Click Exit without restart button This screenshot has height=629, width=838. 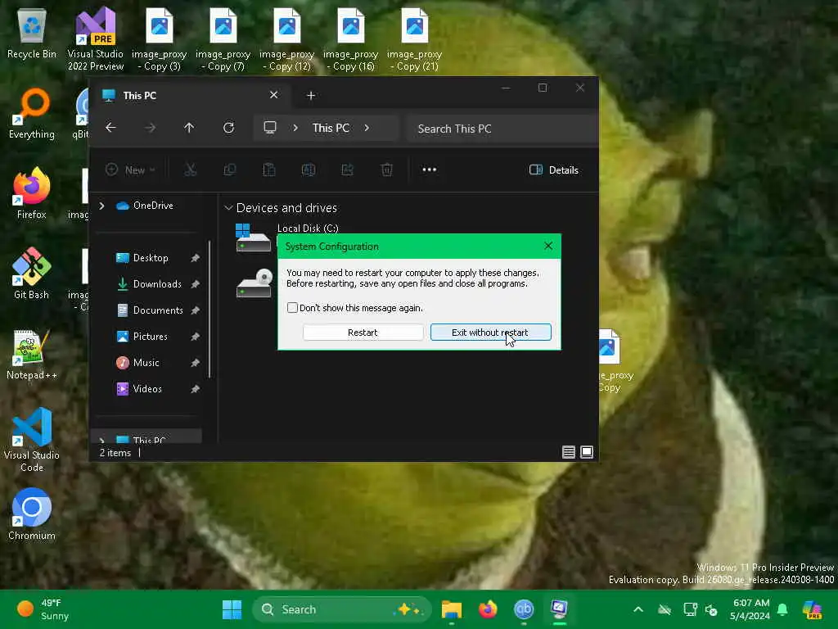[491, 333]
